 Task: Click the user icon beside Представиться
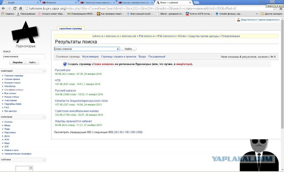(x=239, y=19)
